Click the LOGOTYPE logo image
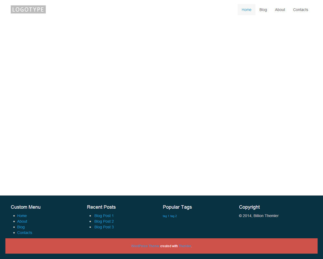The image size is (323, 259). [28, 9]
